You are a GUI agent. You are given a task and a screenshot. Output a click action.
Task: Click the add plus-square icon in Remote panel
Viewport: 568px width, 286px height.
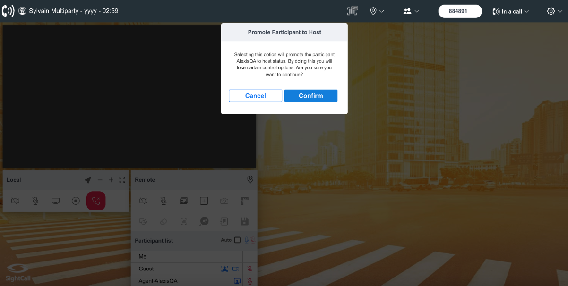204,201
